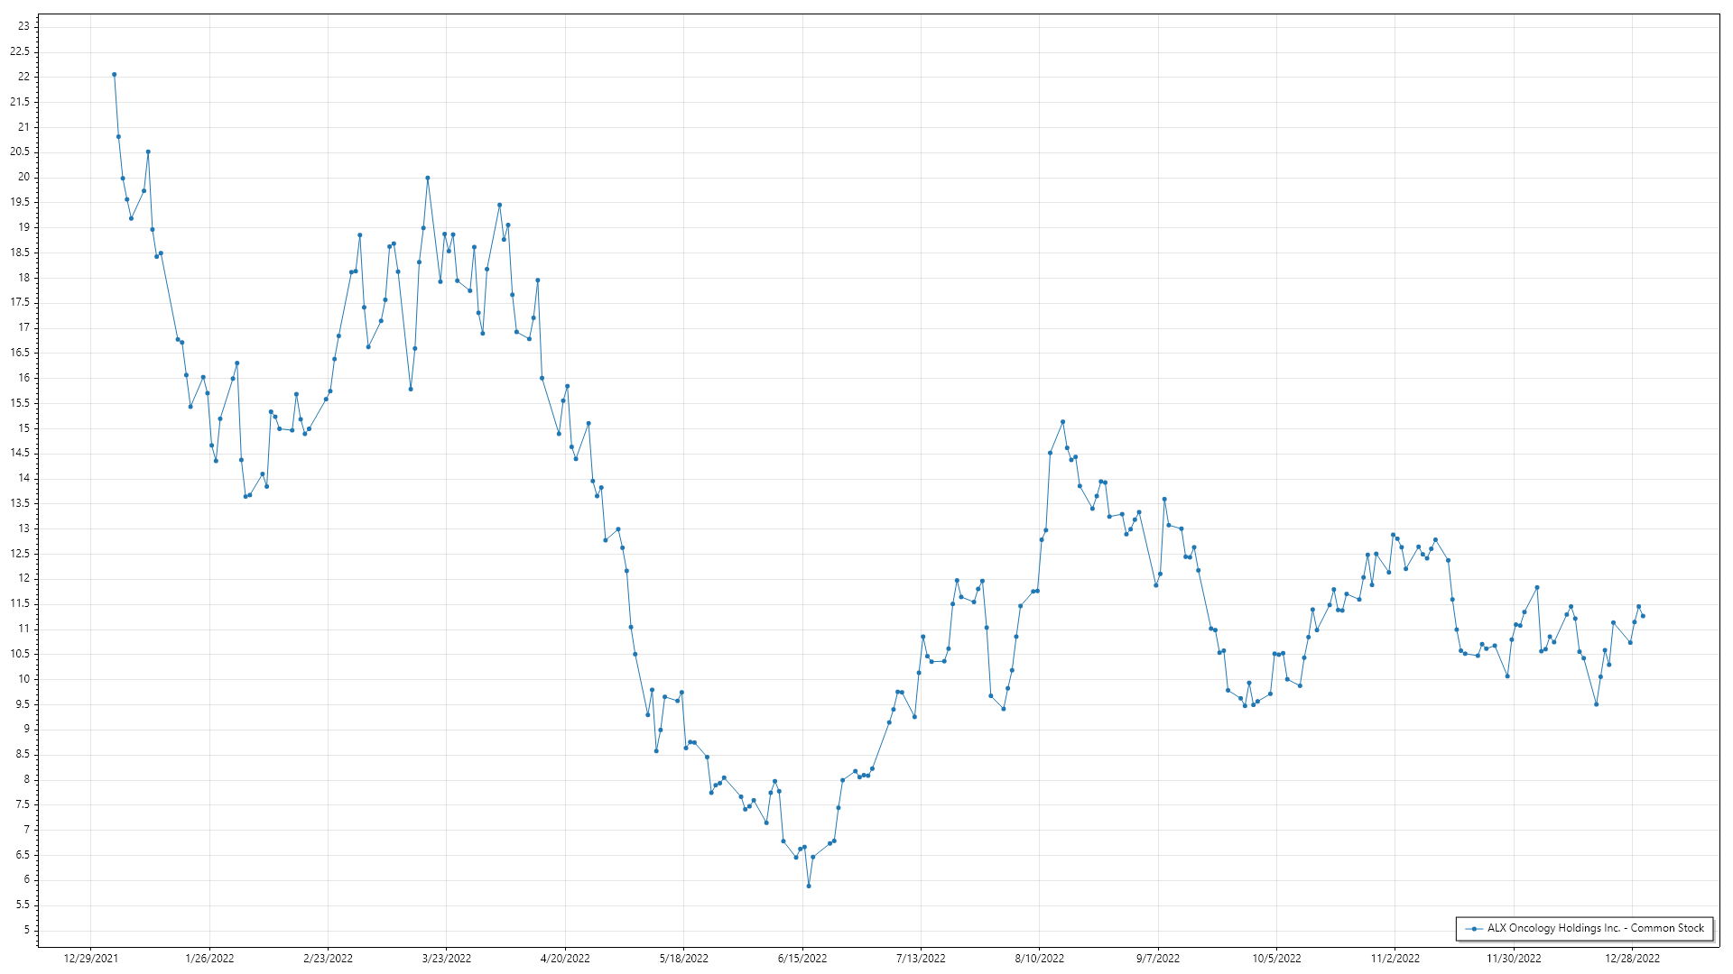Click the August peak point above 15
The width and height of the screenshot is (1733, 974).
1062,422
